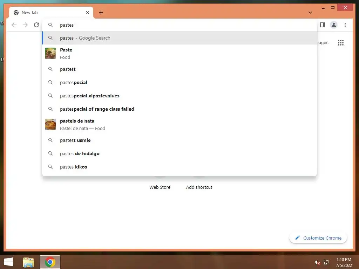The height and width of the screenshot is (269, 359).
Task: Open a new tab with plus icon
Action: [101, 13]
